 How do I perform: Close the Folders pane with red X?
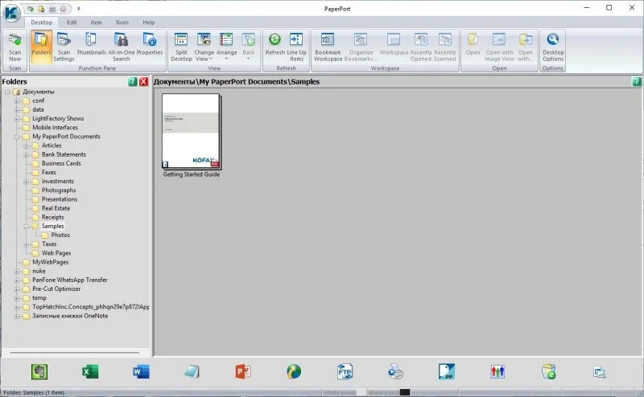coord(143,82)
